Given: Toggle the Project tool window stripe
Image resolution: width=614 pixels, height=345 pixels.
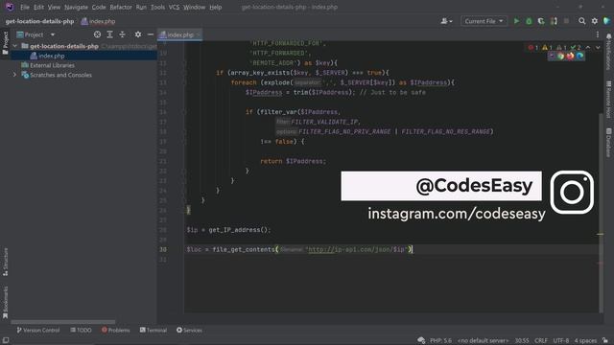Looking at the screenshot, I should [5, 43].
